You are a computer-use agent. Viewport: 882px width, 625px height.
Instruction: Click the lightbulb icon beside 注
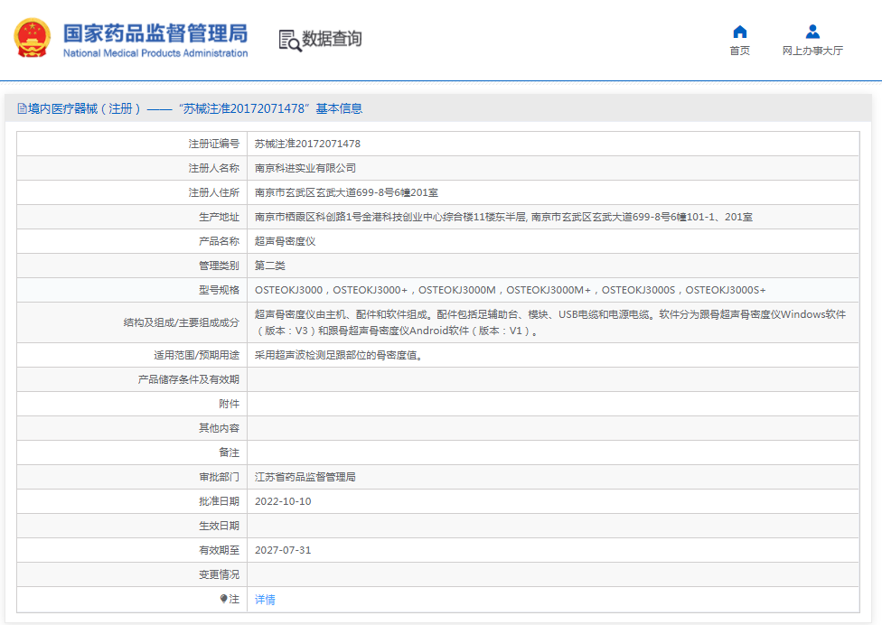[223, 599]
